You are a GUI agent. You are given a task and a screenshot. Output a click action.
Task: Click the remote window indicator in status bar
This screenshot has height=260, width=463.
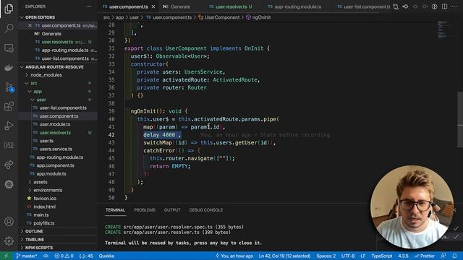(6, 256)
